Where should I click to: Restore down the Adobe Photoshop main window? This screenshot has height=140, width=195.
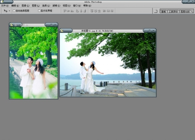189,2
